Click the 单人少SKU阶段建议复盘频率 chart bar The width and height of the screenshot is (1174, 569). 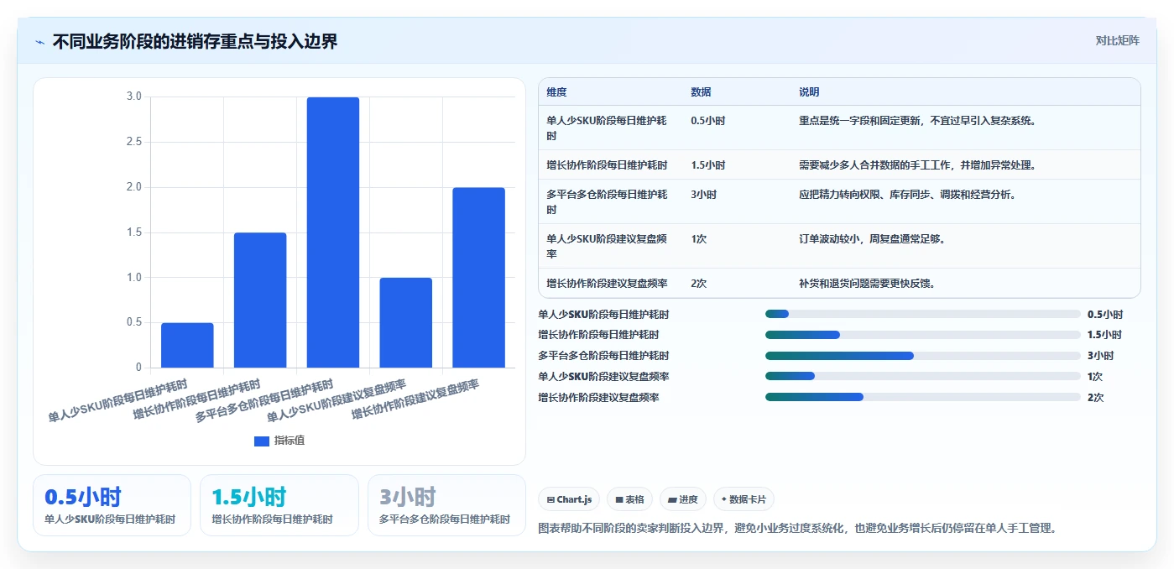coord(406,322)
